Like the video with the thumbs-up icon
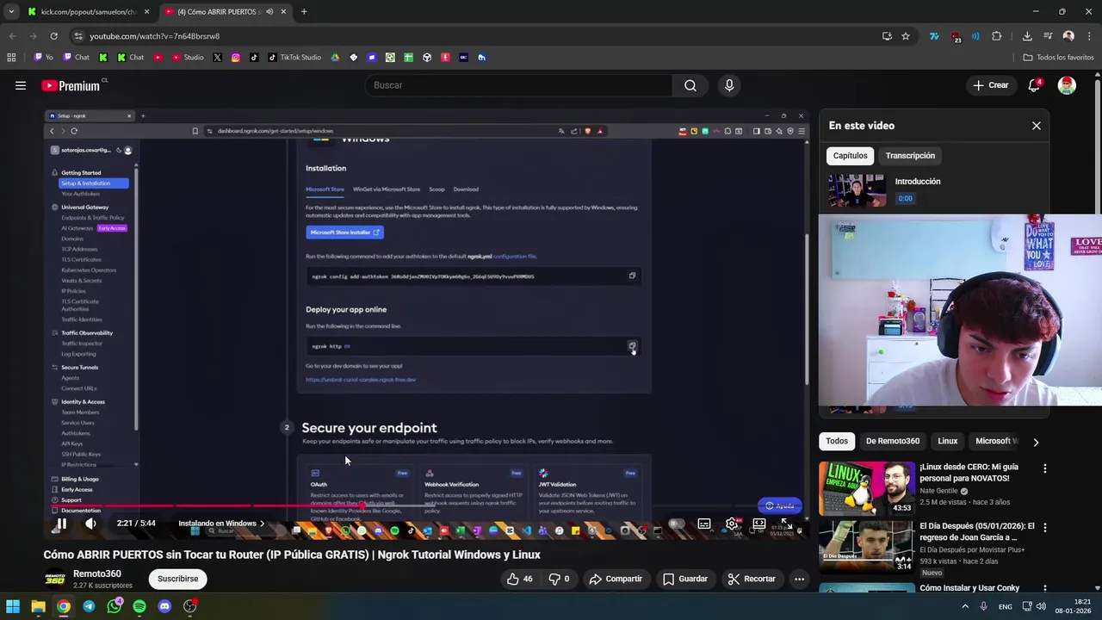 pos(520,579)
